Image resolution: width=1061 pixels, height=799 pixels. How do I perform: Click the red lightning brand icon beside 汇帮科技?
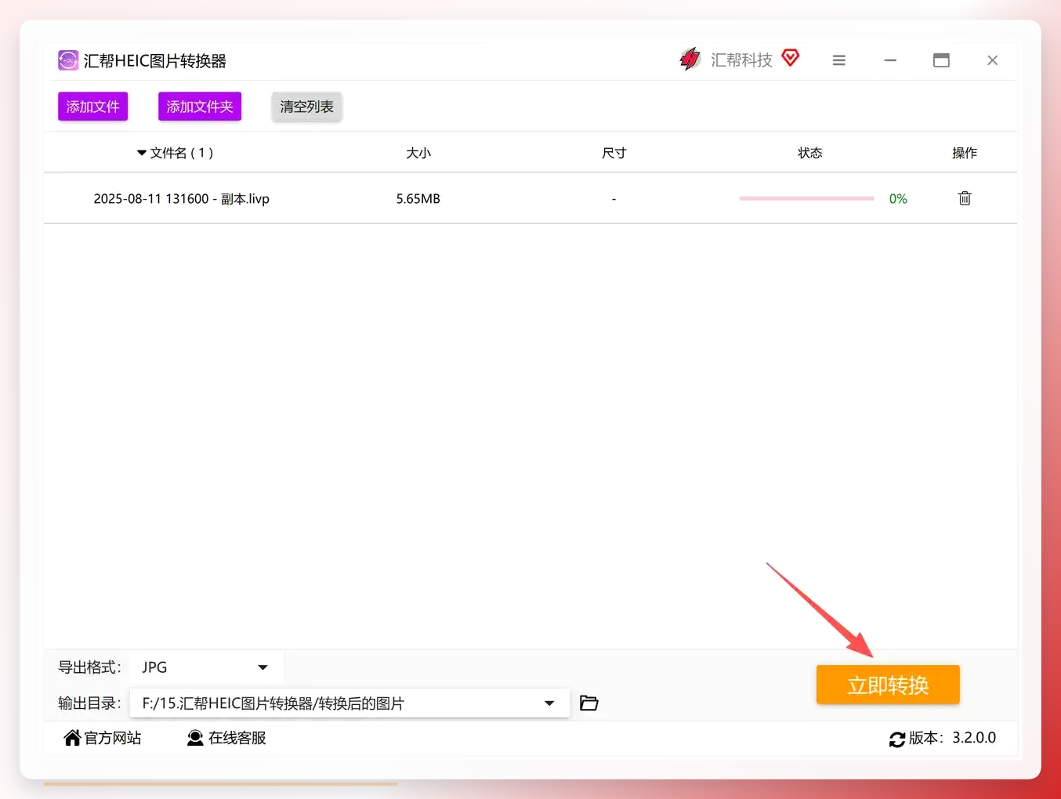pos(690,59)
